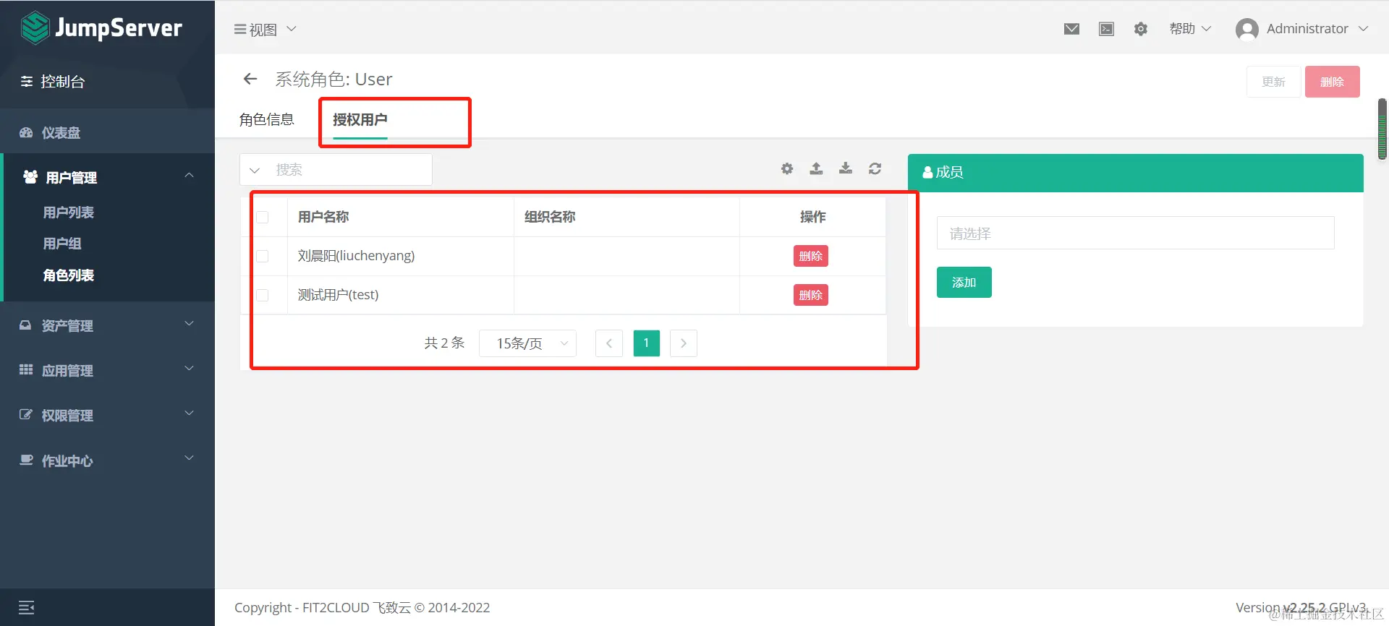This screenshot has width=1389, height=626.
Task: Go to the previous page arrow
Action: point(609,343)
